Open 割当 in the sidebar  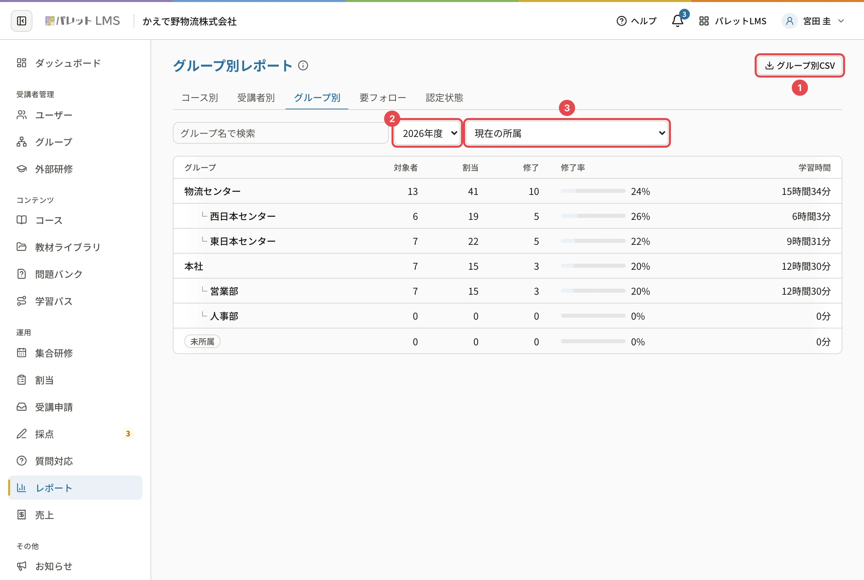(75, 380)
